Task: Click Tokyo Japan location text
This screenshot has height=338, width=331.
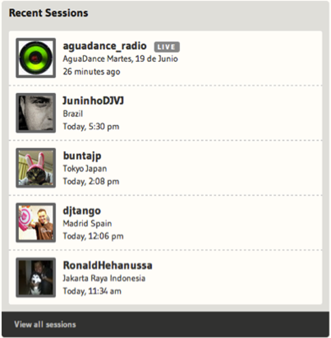Action: pyautogui.click(x=85, y=169)
